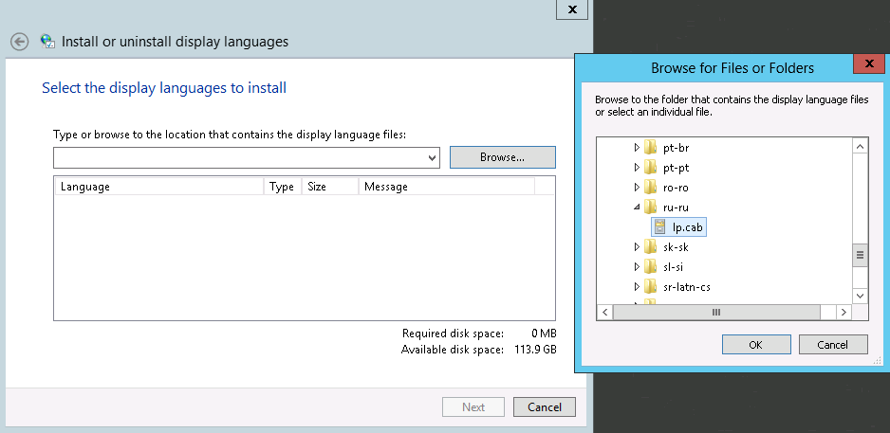
Task: Open the location path dropdown arrow
Action: click(434, 157)
